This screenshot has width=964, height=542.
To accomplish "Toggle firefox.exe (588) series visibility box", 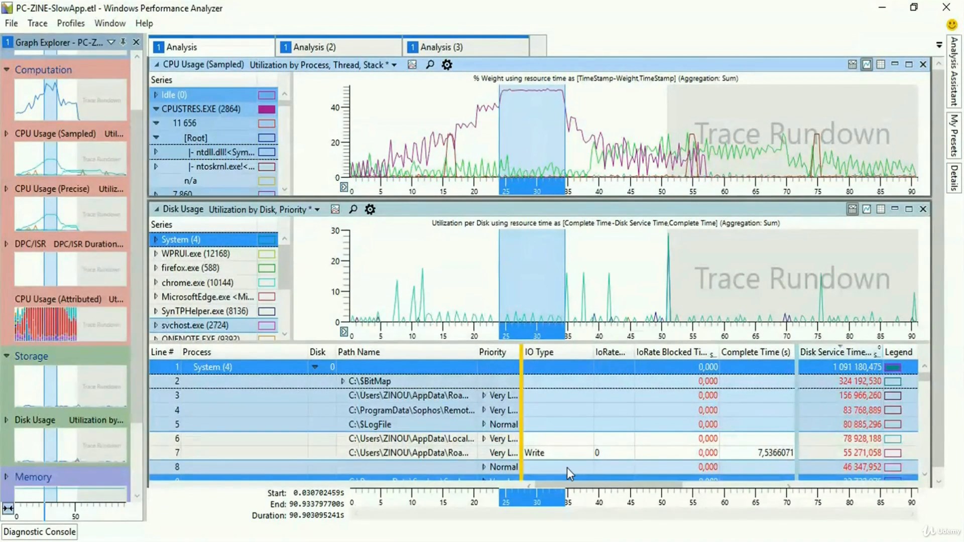I will pyautogui.click(x=267, y=268).
